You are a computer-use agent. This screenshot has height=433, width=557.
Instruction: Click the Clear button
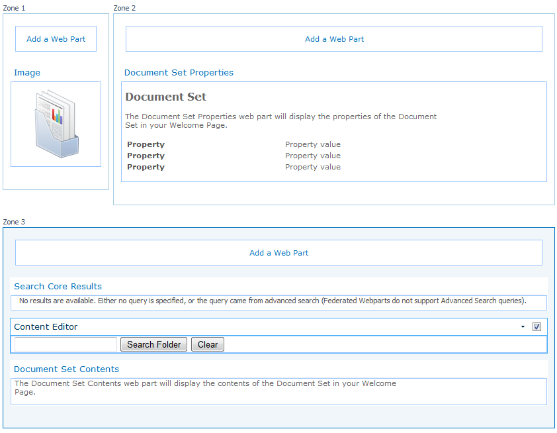pyautogui.click(x=208, y=344)
